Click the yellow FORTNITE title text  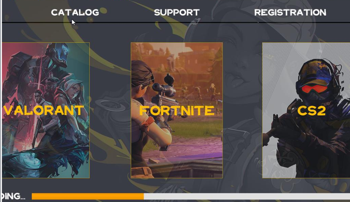point(177,110)
